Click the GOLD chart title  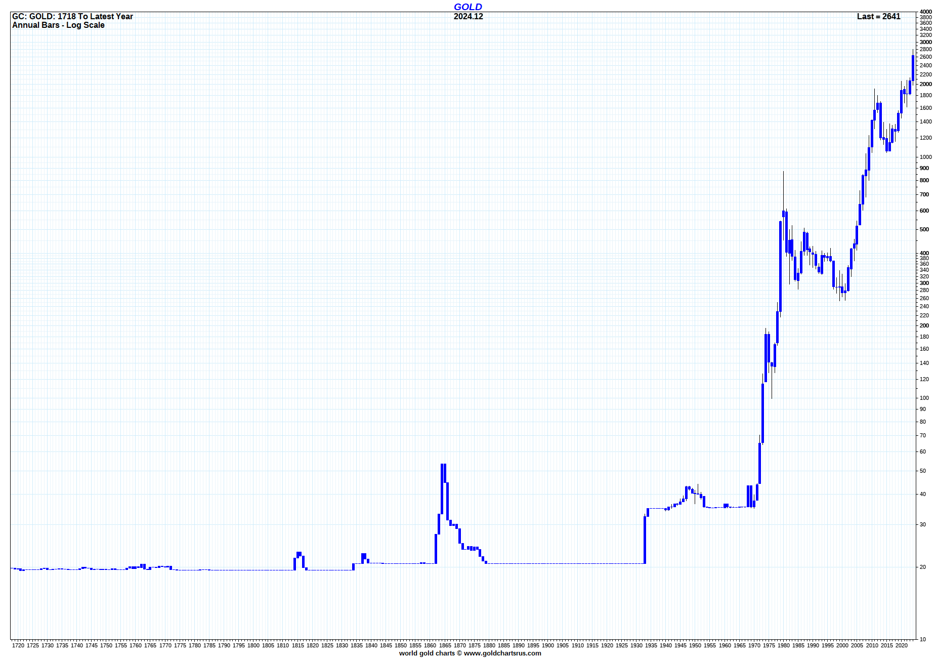pyautogui.click(x=467, y=7)
